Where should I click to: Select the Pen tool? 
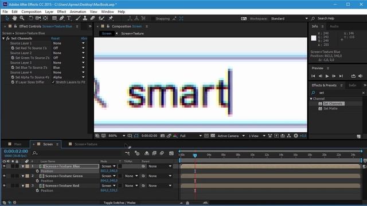62,18
